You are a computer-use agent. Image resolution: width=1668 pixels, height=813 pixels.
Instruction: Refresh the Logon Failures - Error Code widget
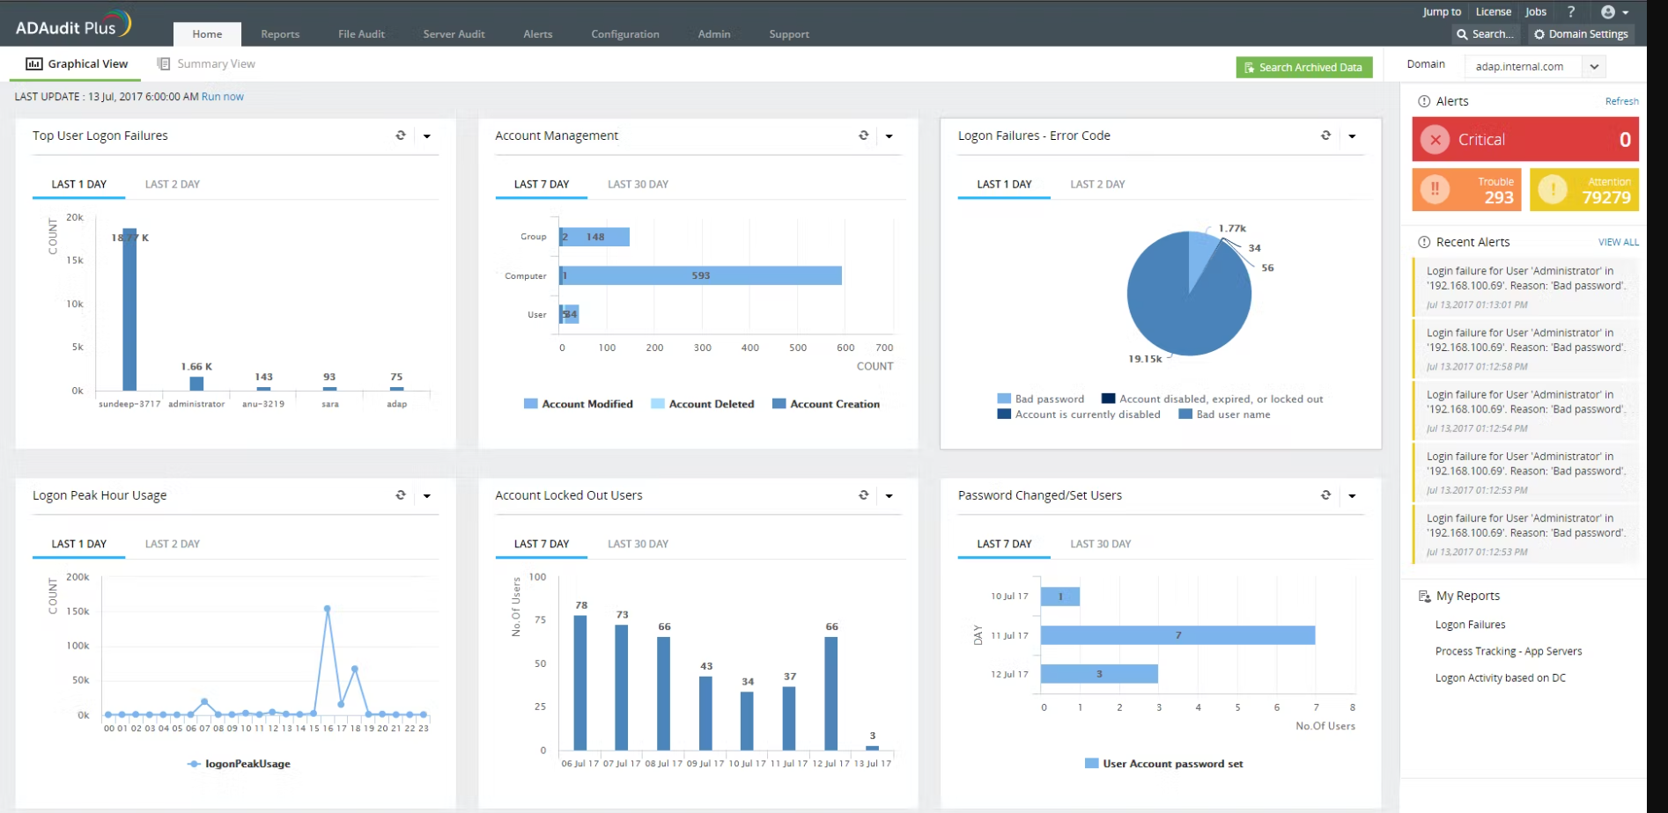click(1325, 135)
